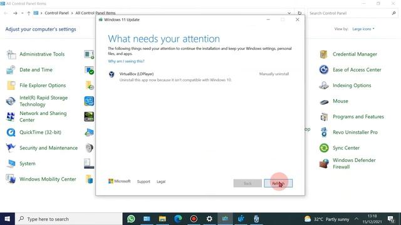401x225 pixels.
Task: Open Microsoft Edge from the taskbar
Action: [178, 219]
